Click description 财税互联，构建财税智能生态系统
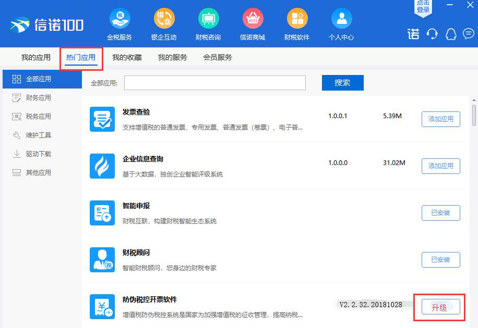This screenshot has height=328, width=478. [170, 221]
